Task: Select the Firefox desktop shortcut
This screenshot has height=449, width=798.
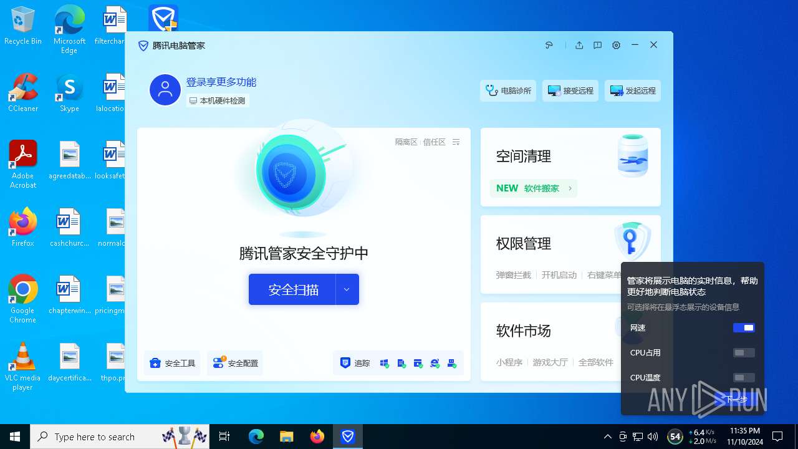Action: (23, 228)
